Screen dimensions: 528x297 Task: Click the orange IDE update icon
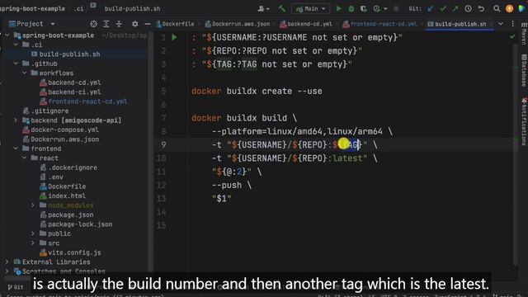tap(510, 9)
